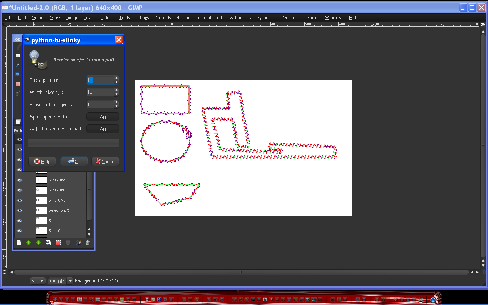This screenshot has width=488, height=305.
Task: Click the zoom-on-resize icon at top-right of rulers
Action: click(483, 24)
